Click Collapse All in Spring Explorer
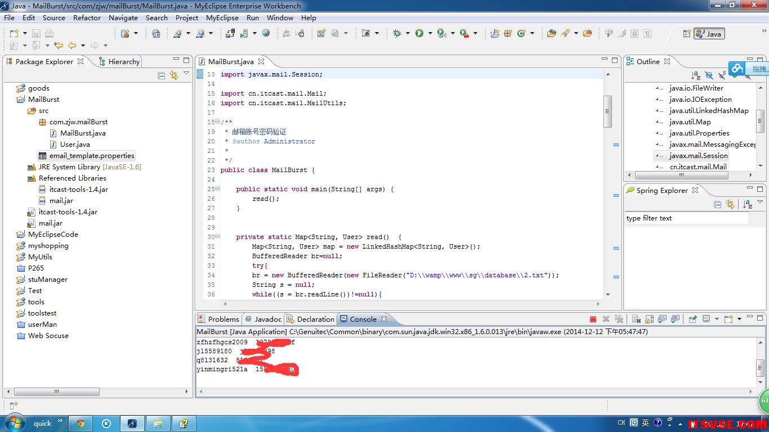 [717, 204]
